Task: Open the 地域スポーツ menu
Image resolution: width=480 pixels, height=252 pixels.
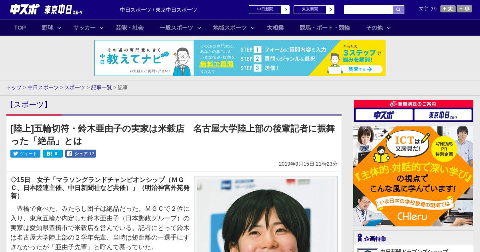Action: click(230, 28)
